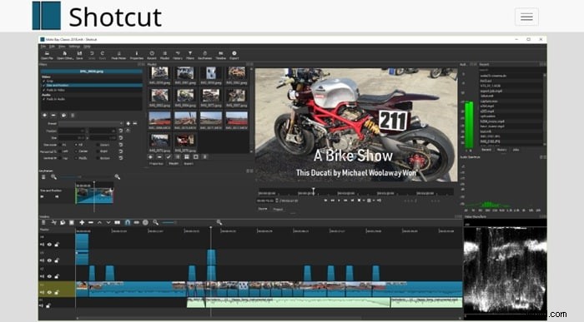Image resolution: width=584 pixels, height=322 pixels.
Task: Switch player to the Project tab
Action: (x=278, y=210)
